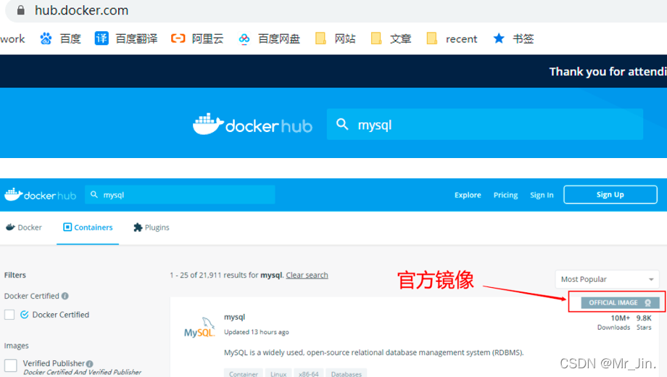Viewport: 667px width, 377px height.
Task: Click the x86-64 tag chip
Action: tap(308, 373)
